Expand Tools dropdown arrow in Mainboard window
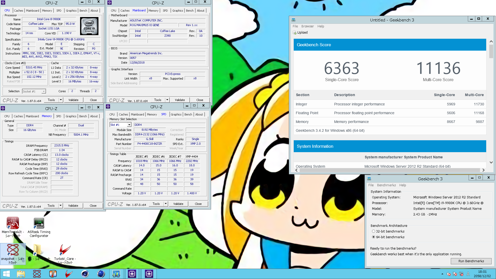The height and width of the screenshot is (279, 496). [167, 100]
